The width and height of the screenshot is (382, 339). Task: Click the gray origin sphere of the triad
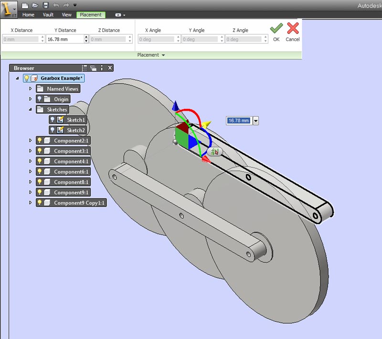coord(175,142)
